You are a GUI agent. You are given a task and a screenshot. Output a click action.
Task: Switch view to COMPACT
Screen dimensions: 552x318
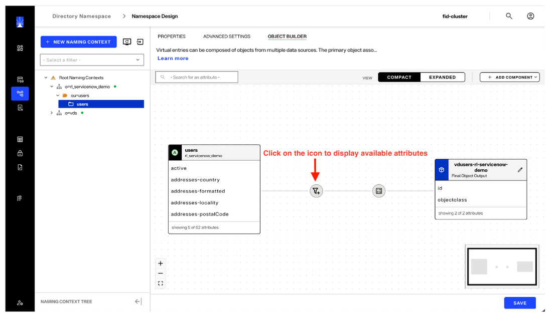point(399,77)
